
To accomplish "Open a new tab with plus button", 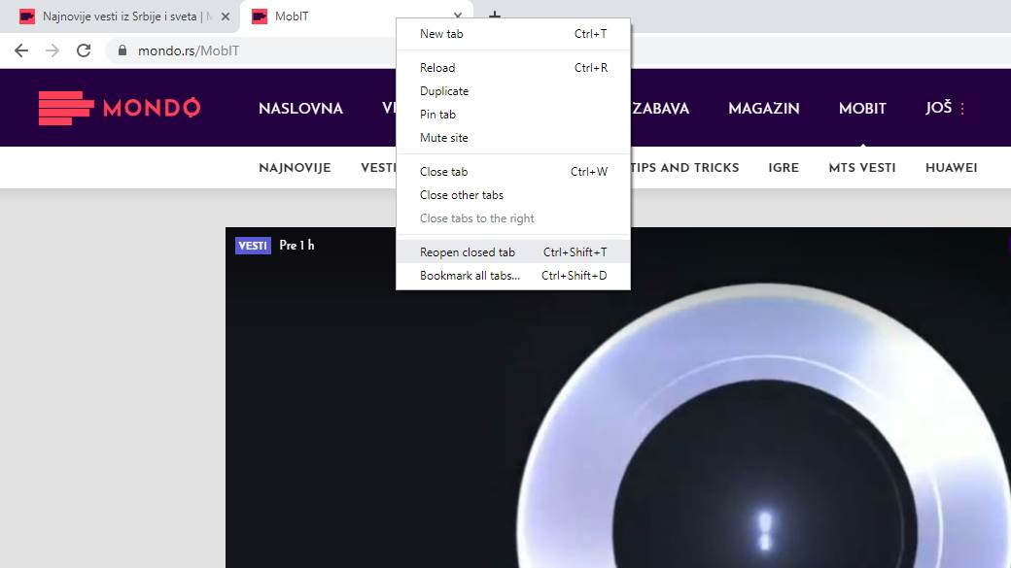I will (x=495, y=17).
